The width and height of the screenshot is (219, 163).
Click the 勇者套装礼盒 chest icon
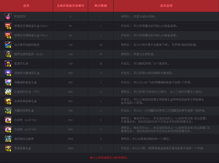[x=8, y=148]
